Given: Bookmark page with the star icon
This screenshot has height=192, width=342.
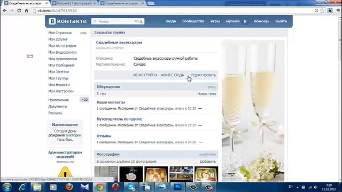Looking at the screenshot, I should 322,11.
